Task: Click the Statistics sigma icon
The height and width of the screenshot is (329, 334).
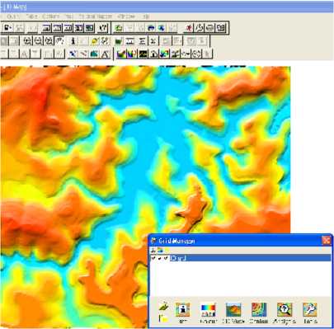Action: click(x=153, y=41)
